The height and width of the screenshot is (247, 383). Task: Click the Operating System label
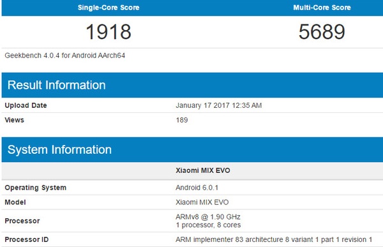(35, 188)
